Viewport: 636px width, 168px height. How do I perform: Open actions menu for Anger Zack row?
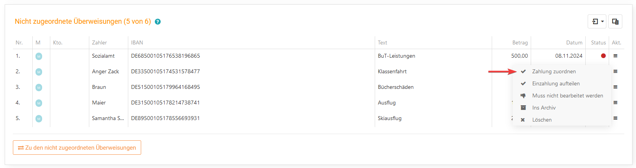click(x=615, y=71)
